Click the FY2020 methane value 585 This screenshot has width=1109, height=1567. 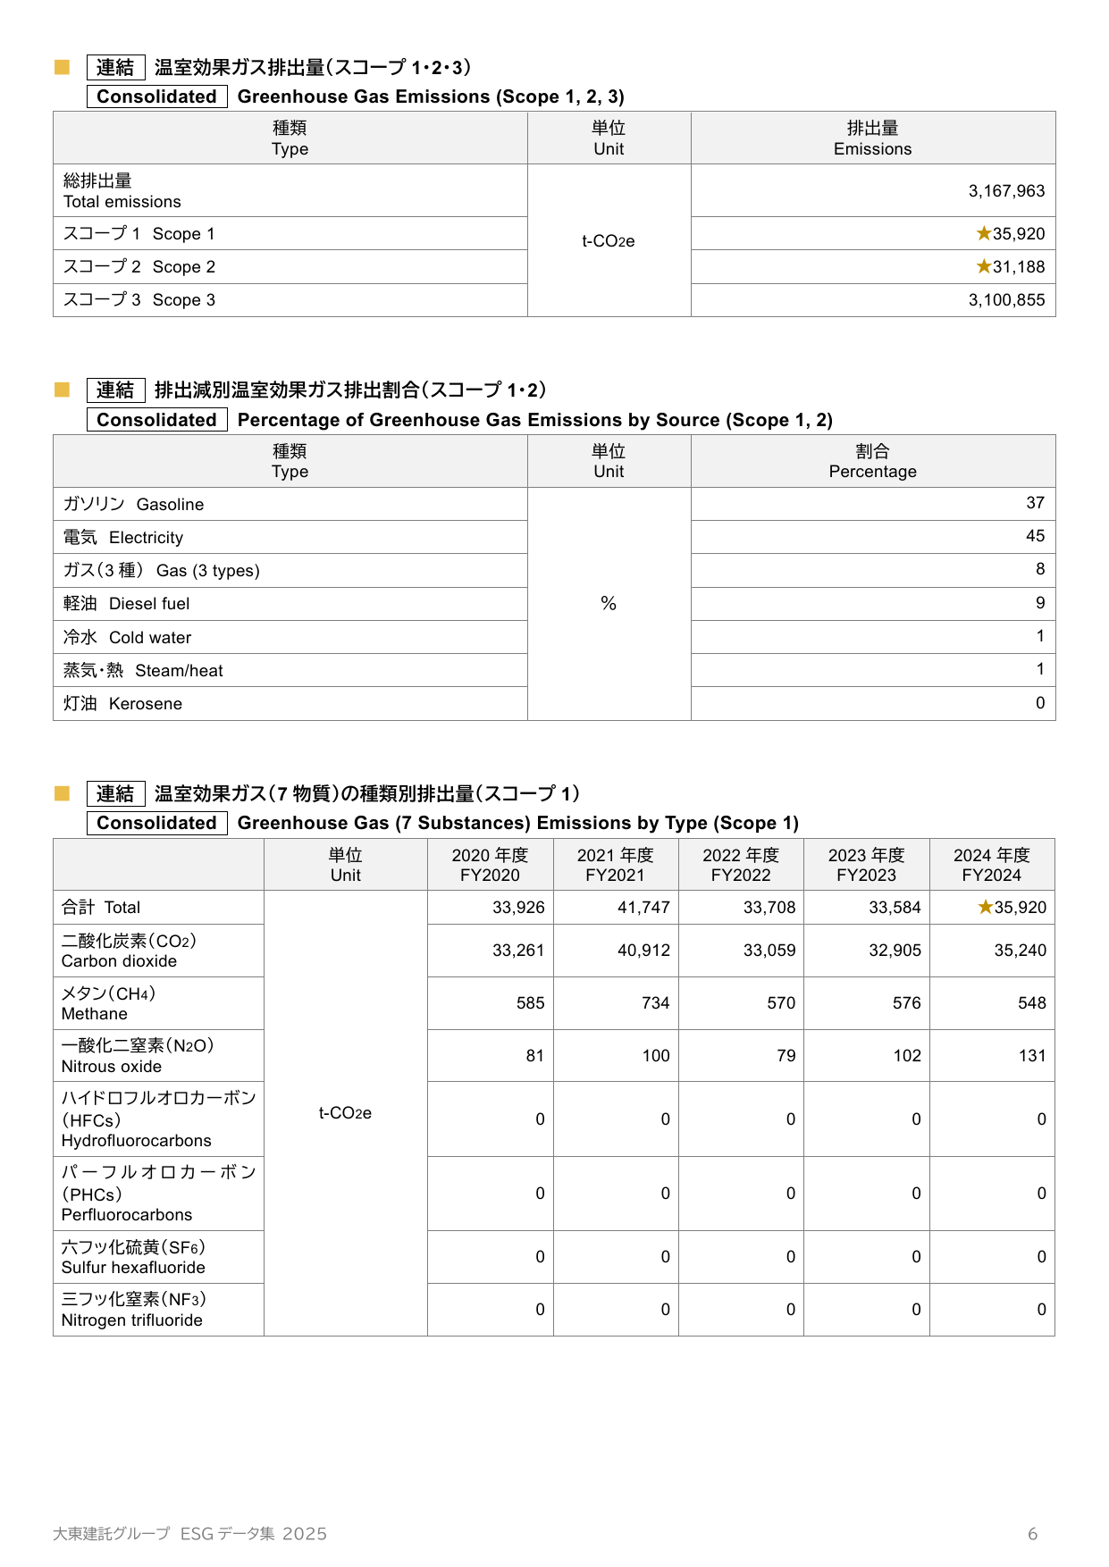click(531, 1003)
